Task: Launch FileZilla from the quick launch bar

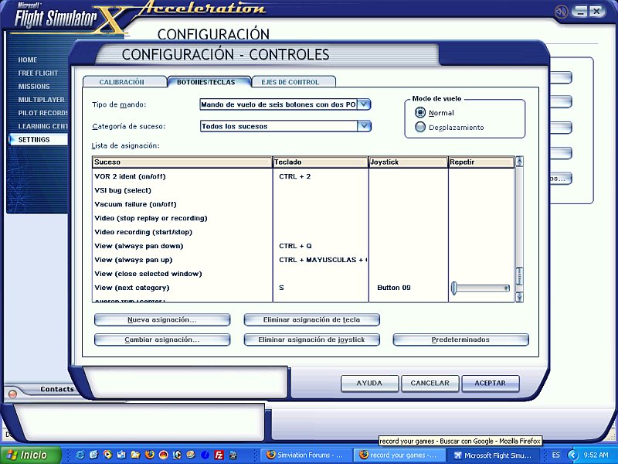Action: tap(219, 455)
